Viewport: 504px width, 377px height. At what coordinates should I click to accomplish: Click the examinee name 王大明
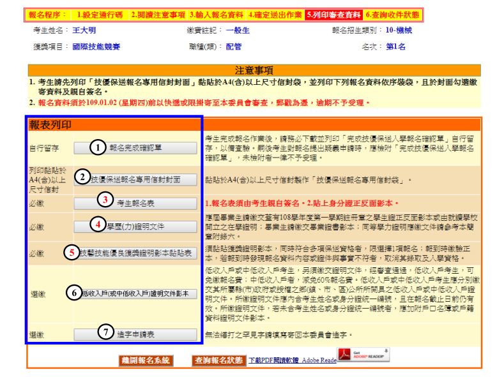click(84, 30)
